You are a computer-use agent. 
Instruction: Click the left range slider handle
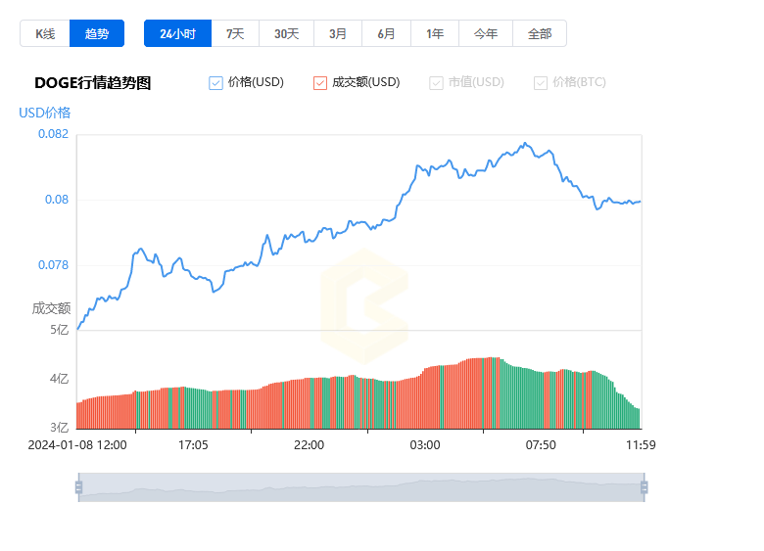point(78,487)
